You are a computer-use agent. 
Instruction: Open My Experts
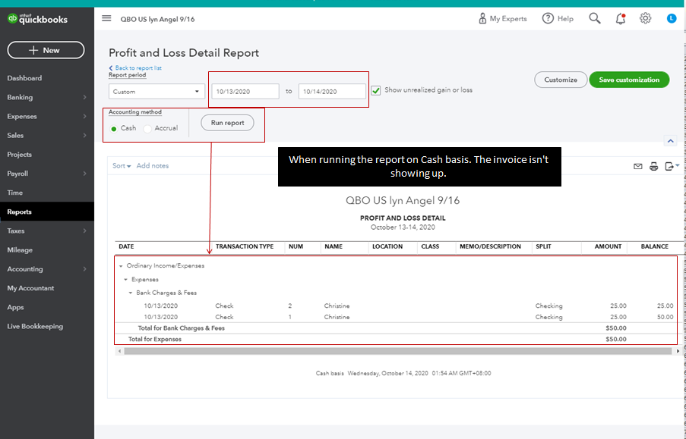(503, 19)
